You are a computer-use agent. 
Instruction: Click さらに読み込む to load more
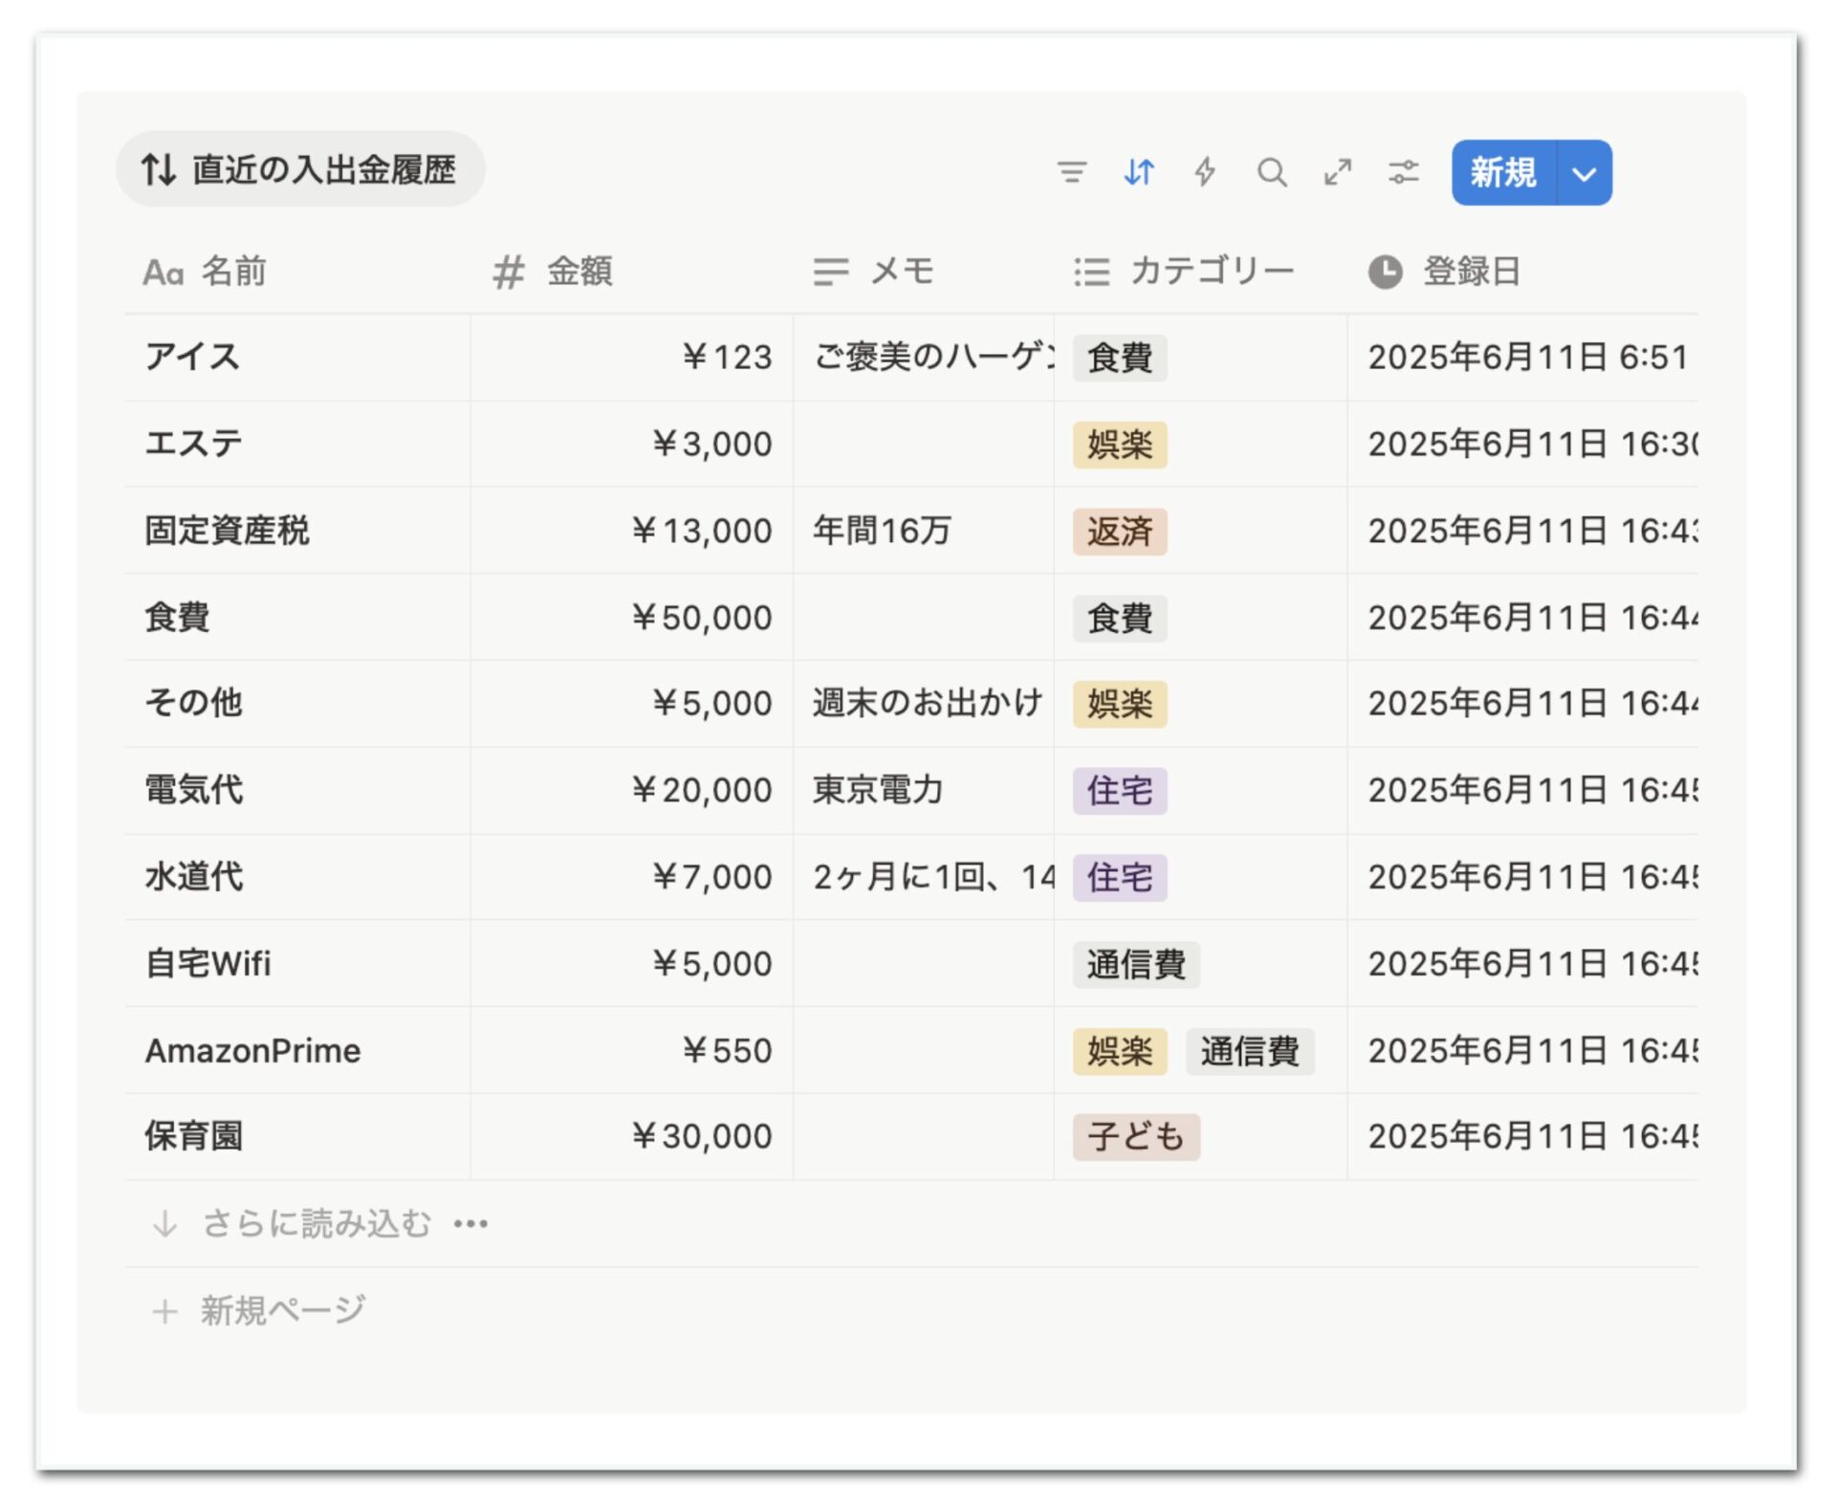(317, 1223)
